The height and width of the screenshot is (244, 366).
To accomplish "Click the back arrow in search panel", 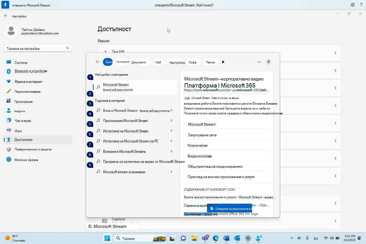I will (x=98, y=62).
